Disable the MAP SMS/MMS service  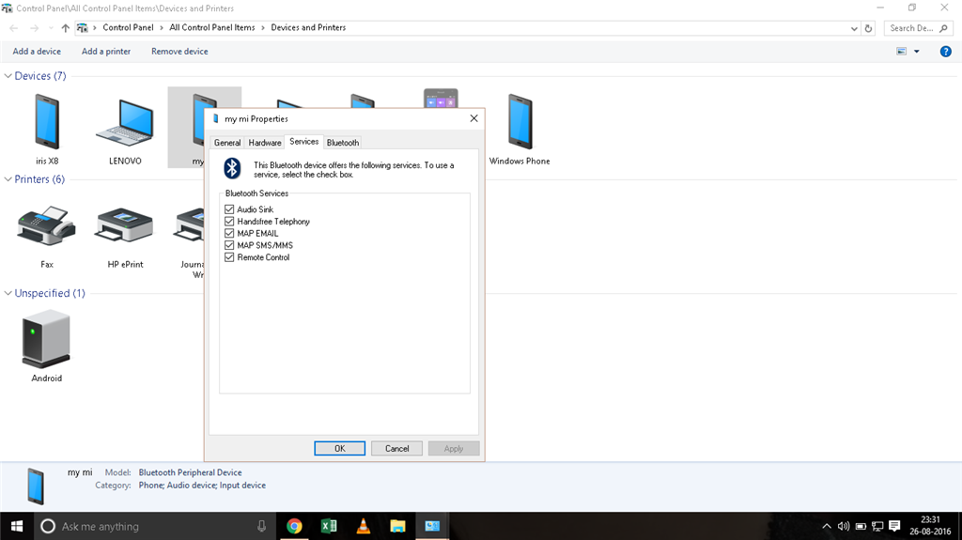(229, 245)
